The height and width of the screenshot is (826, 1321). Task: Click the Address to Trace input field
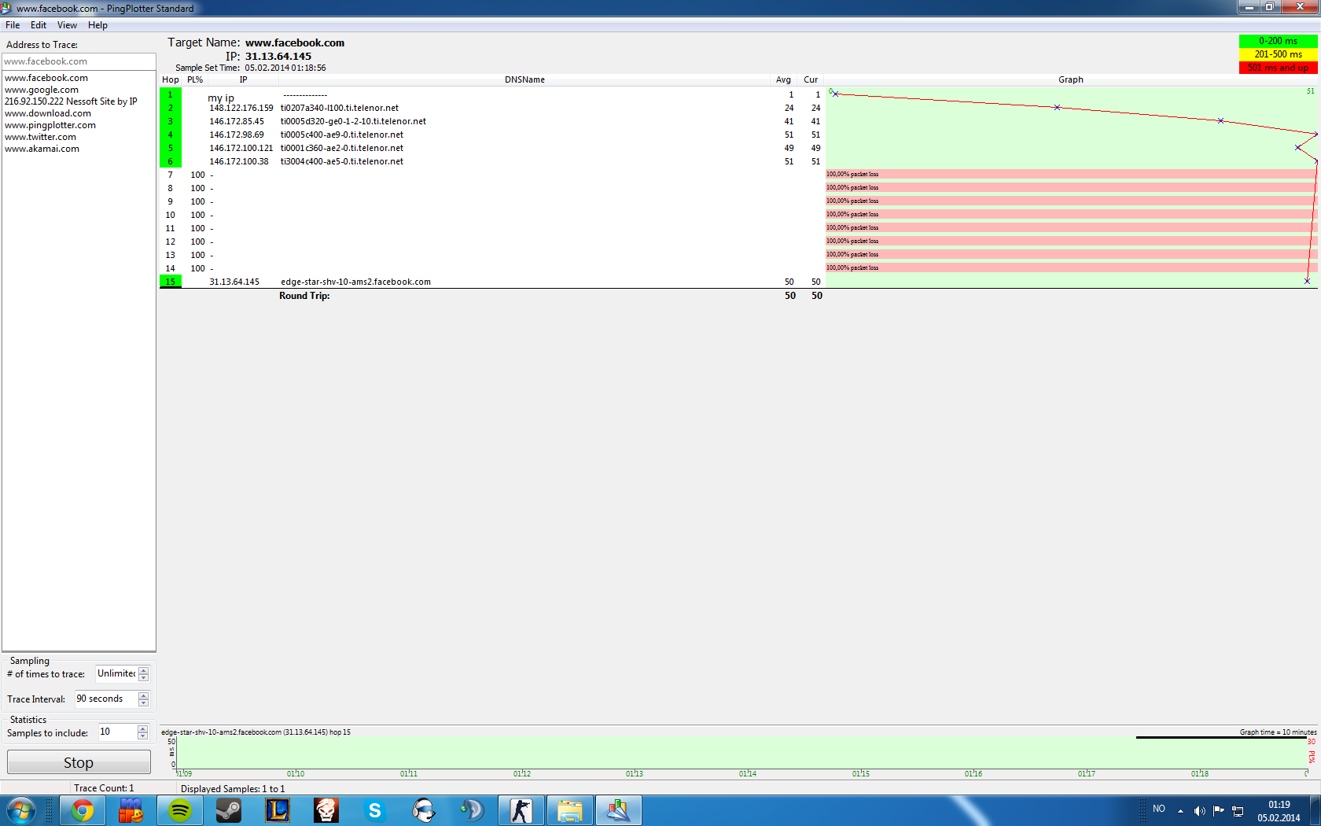tap(79, 61)
